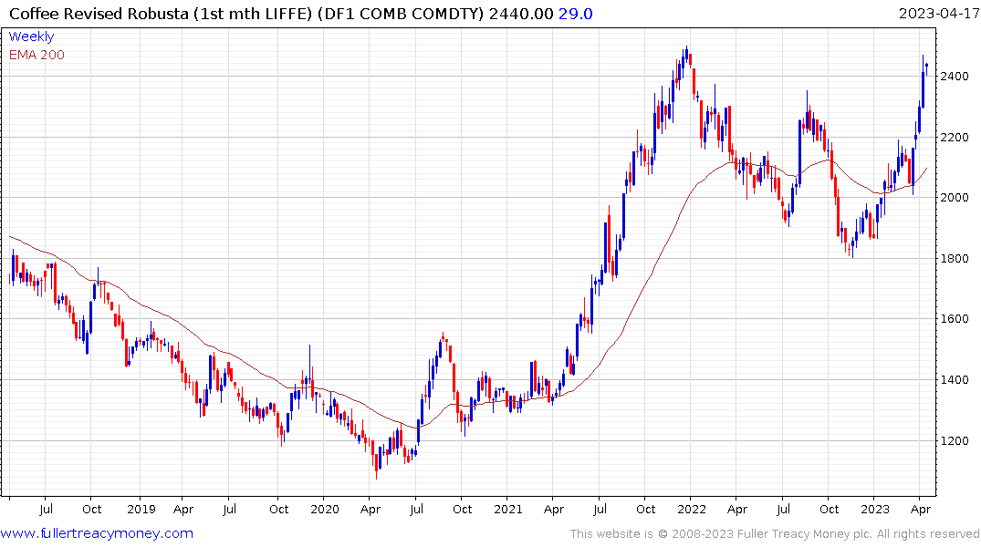Click the change value '29.0'
This screenshot has width=981, height=547.
(x=576, y=13)
